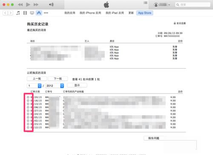Click the 下一批 button
213x155 pixels.
point(58,79)
